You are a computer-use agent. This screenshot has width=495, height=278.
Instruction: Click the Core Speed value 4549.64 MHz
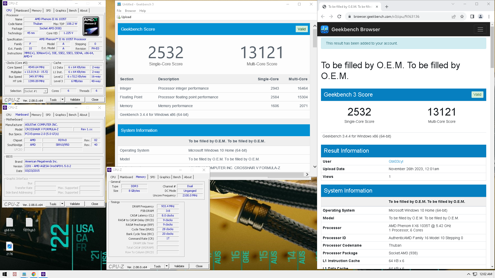pos(36,67)
